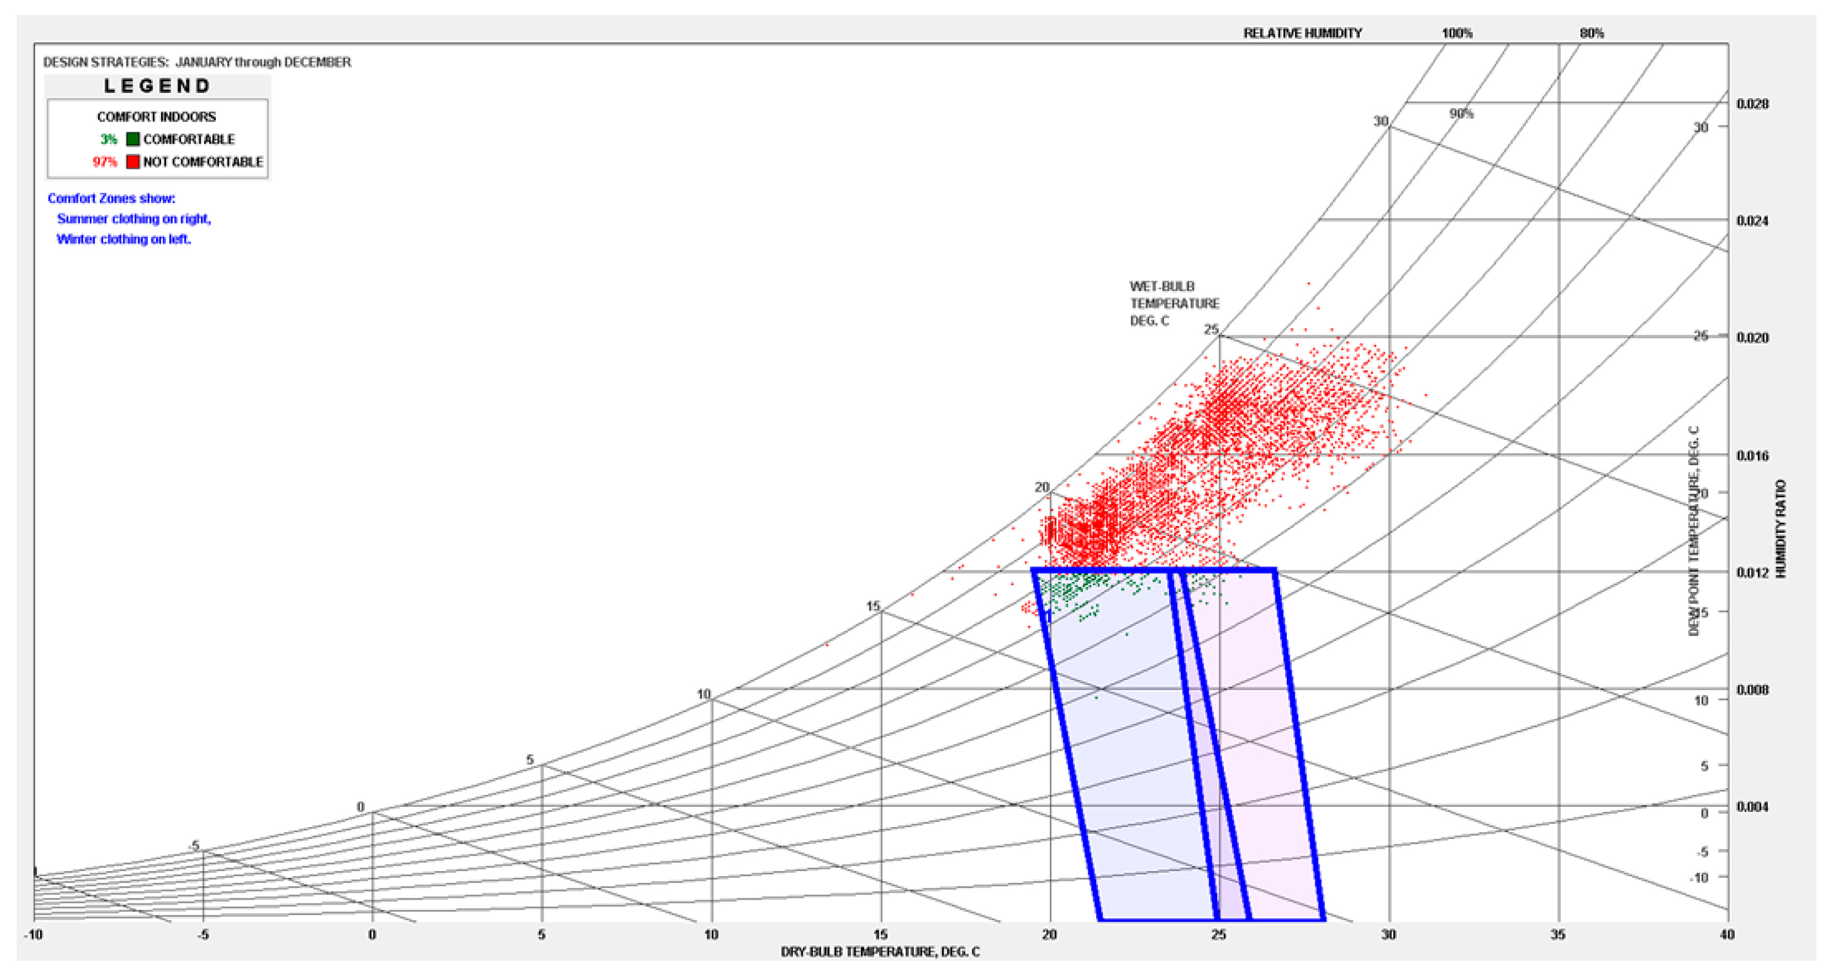Viewport: 1827px width, 977px height.
Task: Click the COMFORT INDOORS heading
Action: (x=156, y=116)
